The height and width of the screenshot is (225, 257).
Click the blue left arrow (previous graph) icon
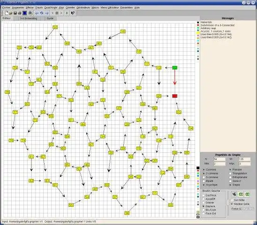coord(37,13)
